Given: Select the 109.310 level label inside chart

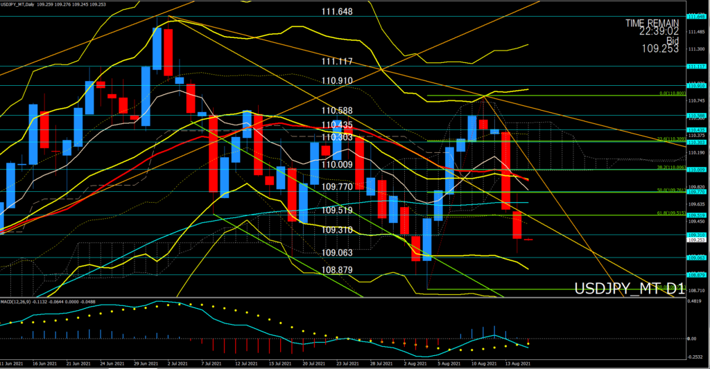Looking at the screenshot, I should [x=337, y=230].
